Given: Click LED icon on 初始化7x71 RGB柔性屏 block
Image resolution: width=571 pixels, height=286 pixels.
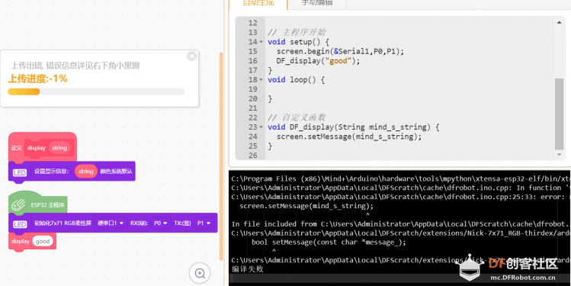Looking at the screenshot, I should pyautogui.click(x=20, y=223).
